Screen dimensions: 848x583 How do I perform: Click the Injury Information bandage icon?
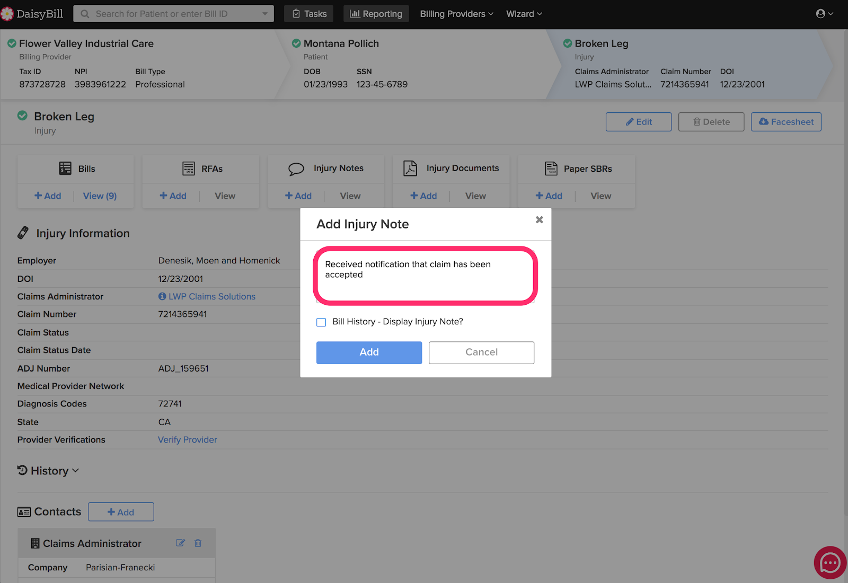click(23, 233)
